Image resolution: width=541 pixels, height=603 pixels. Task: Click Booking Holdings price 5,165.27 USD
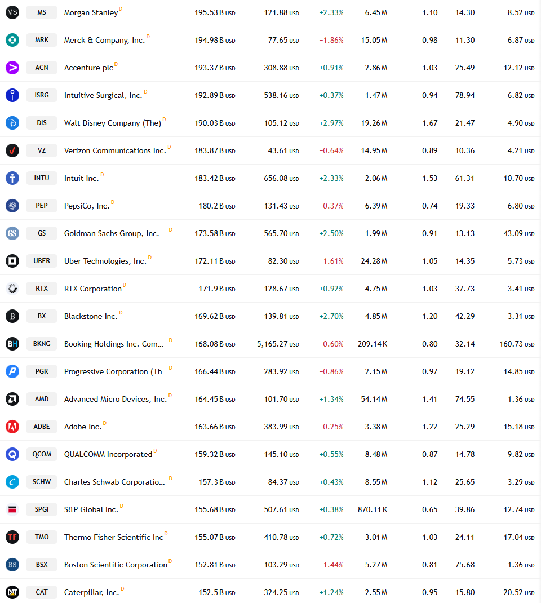point(278,344)
